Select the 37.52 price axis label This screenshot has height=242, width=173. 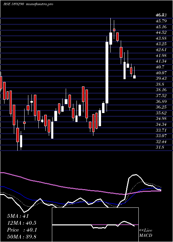pos(161,96)
